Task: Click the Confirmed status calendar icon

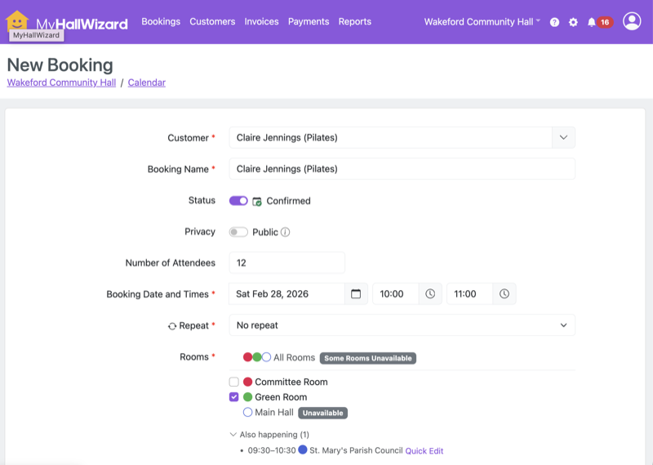Action: (257, 201)
